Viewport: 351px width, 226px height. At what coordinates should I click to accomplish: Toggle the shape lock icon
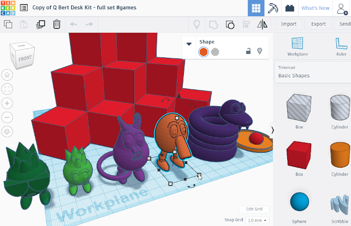(248, 51)
